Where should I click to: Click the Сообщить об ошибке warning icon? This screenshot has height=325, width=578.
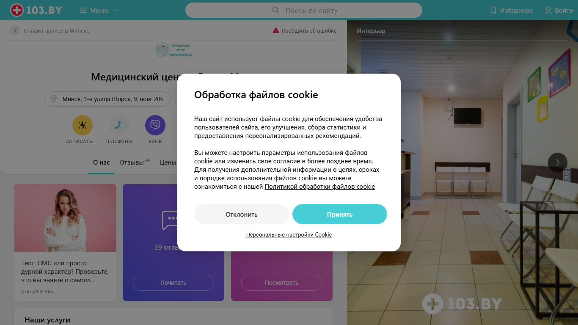[276, 30]
